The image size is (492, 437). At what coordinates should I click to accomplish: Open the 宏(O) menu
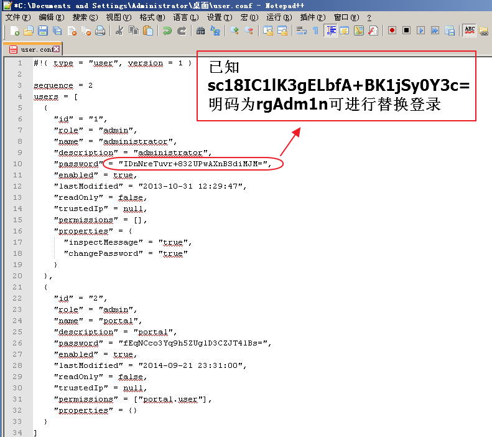point(249,17)
